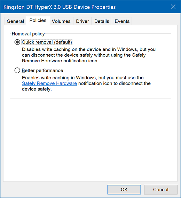Select the Policies tab
Viewport: 181px width, 198px height.
pyautogui.click(x=38, y=21)
